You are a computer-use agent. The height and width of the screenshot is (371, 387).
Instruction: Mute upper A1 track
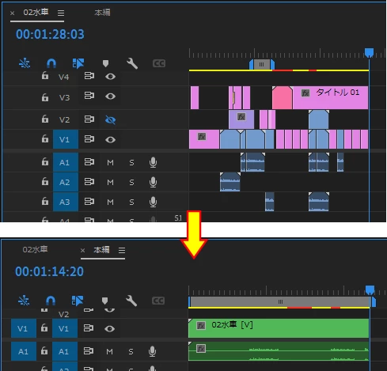110,162
